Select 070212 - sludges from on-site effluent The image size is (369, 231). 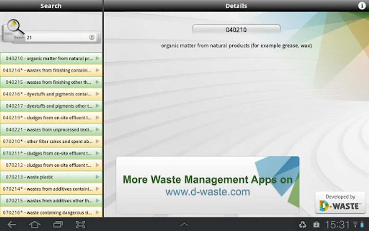pyautogui.click(x=51, y=165)
